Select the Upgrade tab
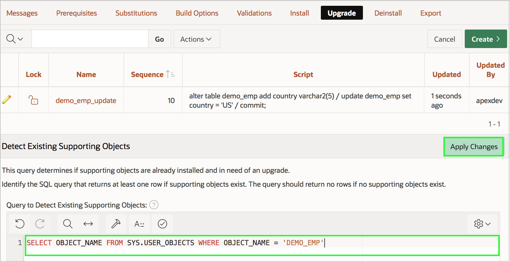 pos(342,13)
